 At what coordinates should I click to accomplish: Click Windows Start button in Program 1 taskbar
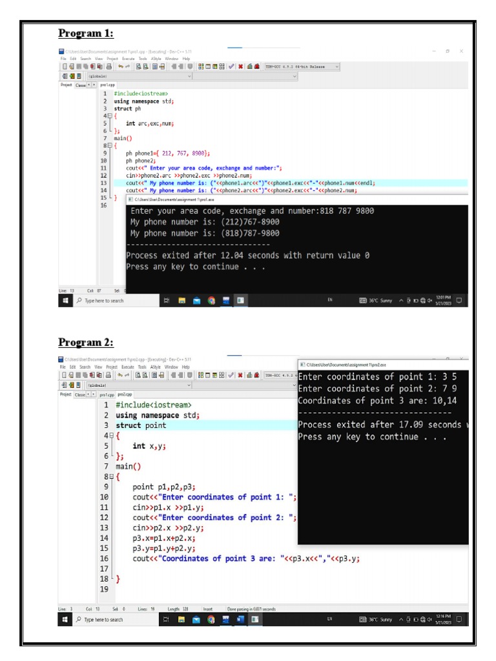coord(65,301)
